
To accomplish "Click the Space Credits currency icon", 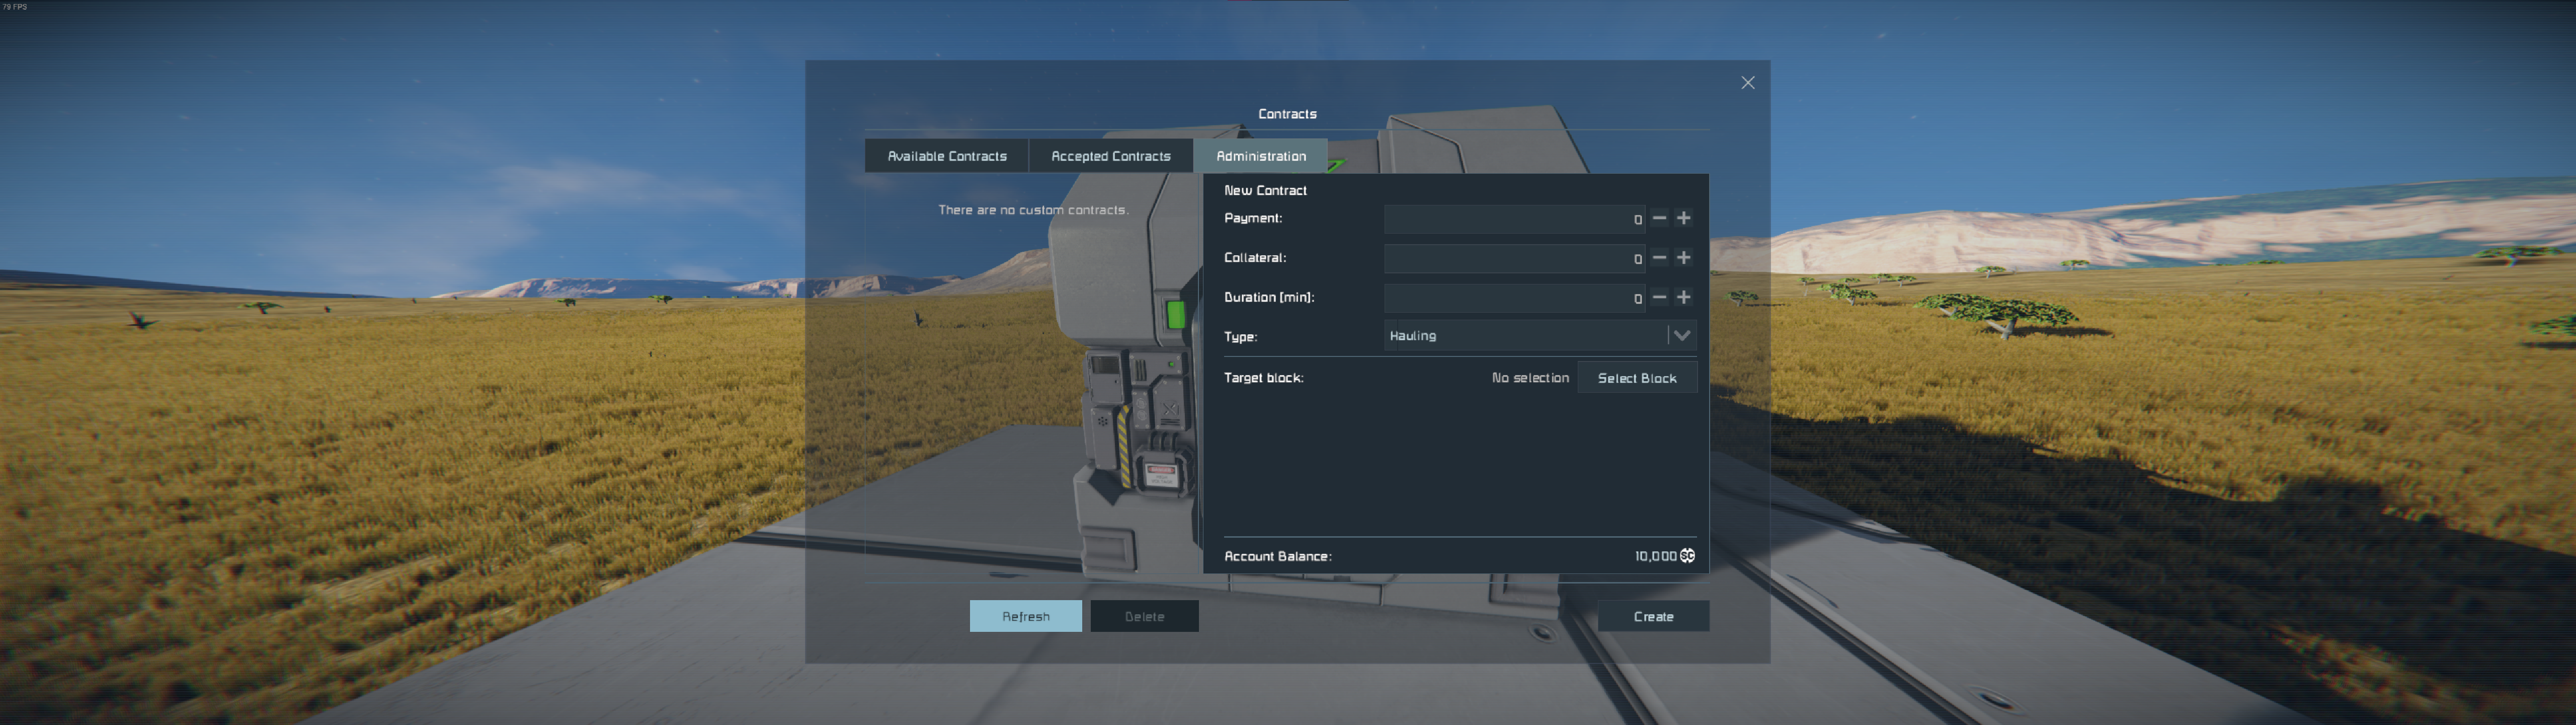I will pyautogui.click(x=1688, y=556).
